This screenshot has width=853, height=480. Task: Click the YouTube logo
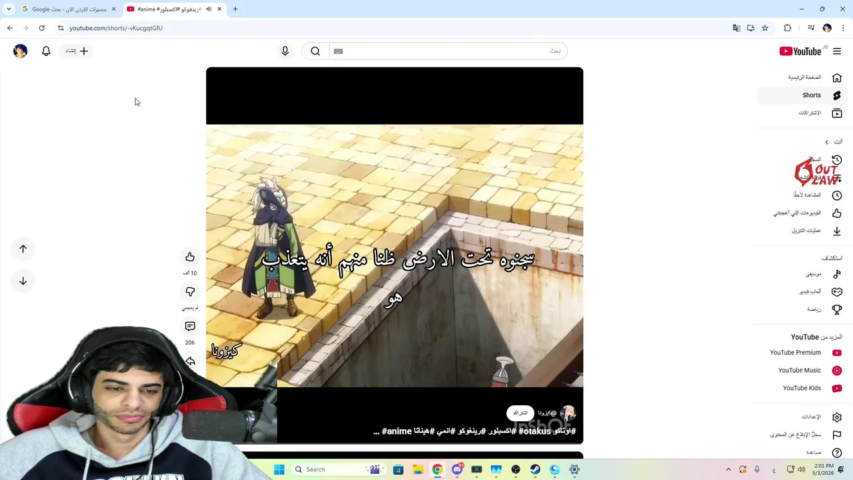[x=800, y=51]
